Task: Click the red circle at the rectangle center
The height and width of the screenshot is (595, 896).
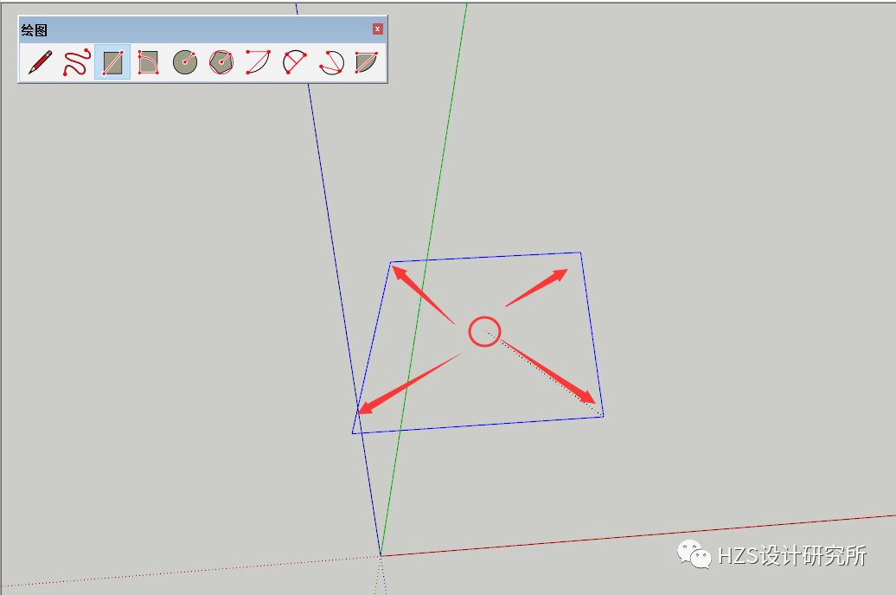Action: pyautogui.click(x=484, y=330)
